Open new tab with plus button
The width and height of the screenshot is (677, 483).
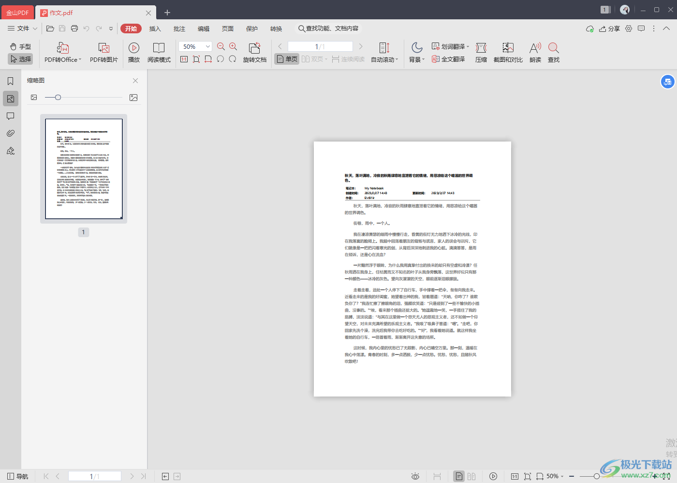pos(167,13)
